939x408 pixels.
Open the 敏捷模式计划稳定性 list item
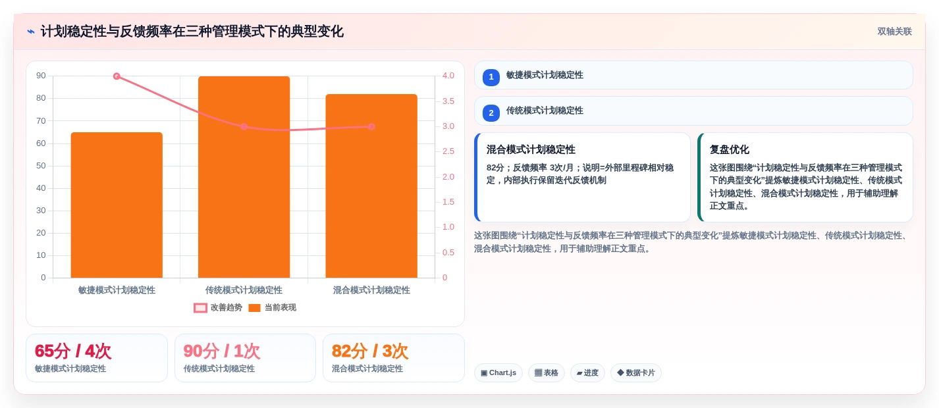coord(693,75)
